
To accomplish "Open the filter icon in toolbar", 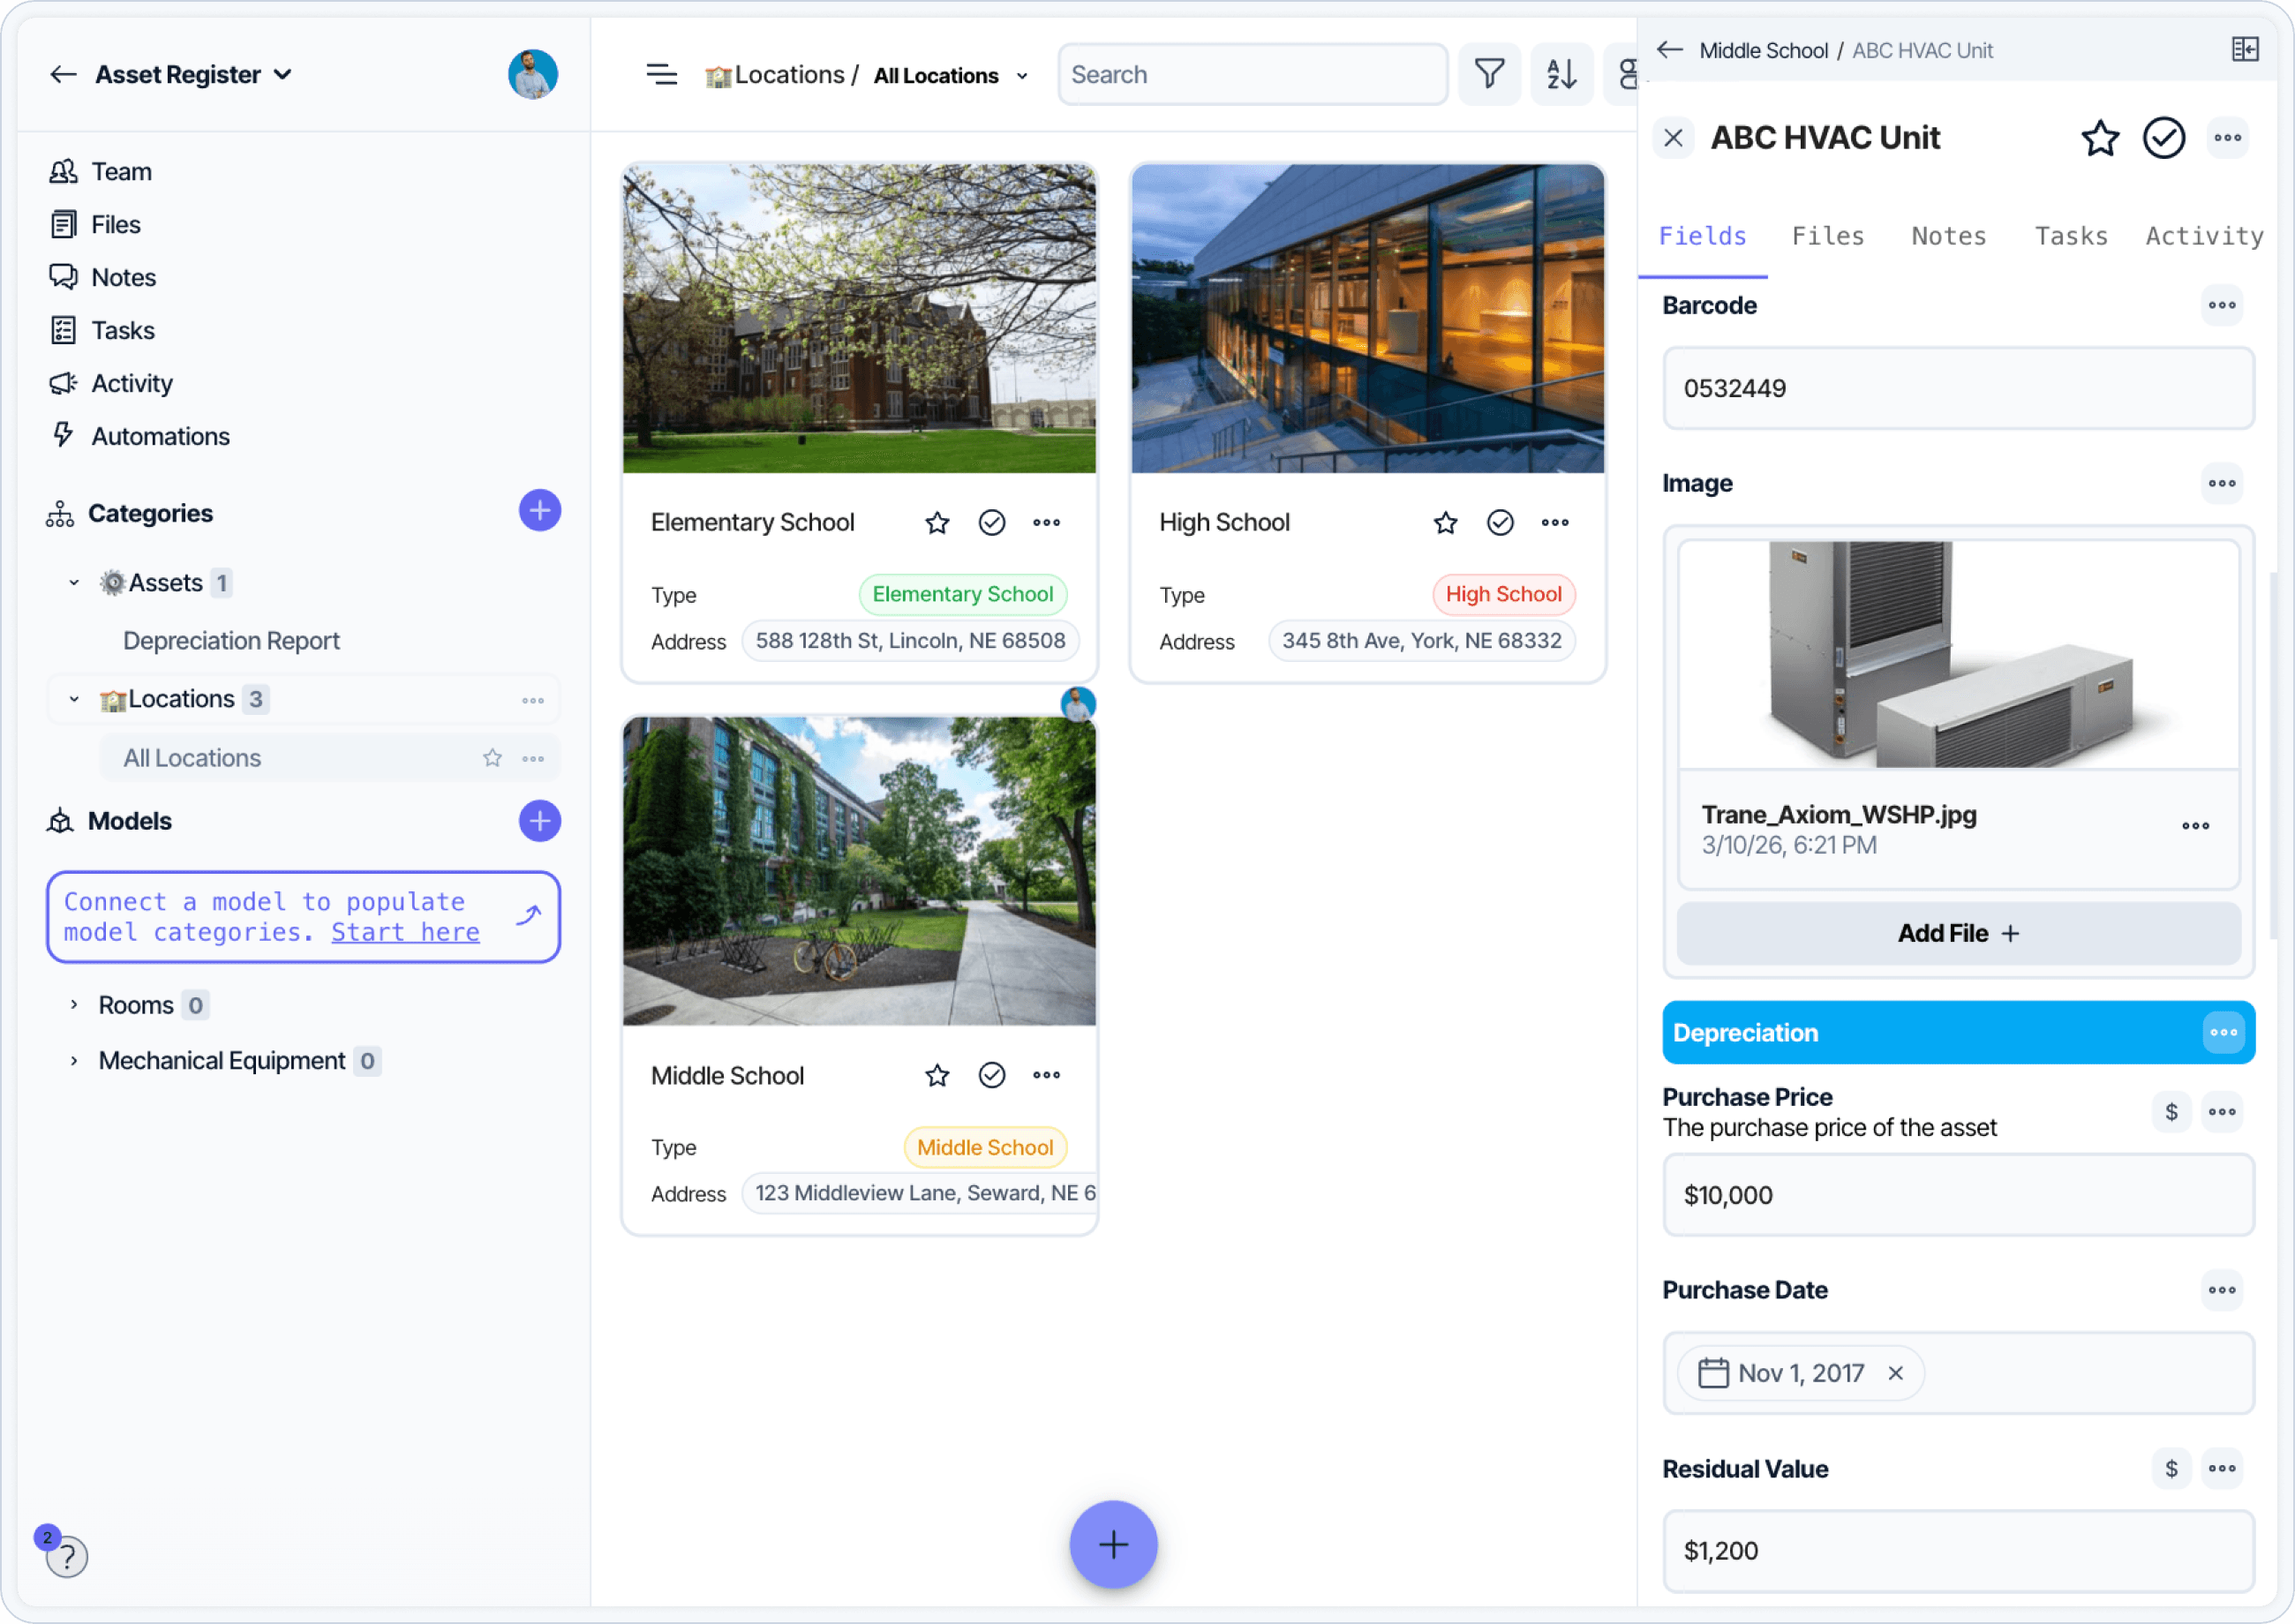I will pos(1489,74).
